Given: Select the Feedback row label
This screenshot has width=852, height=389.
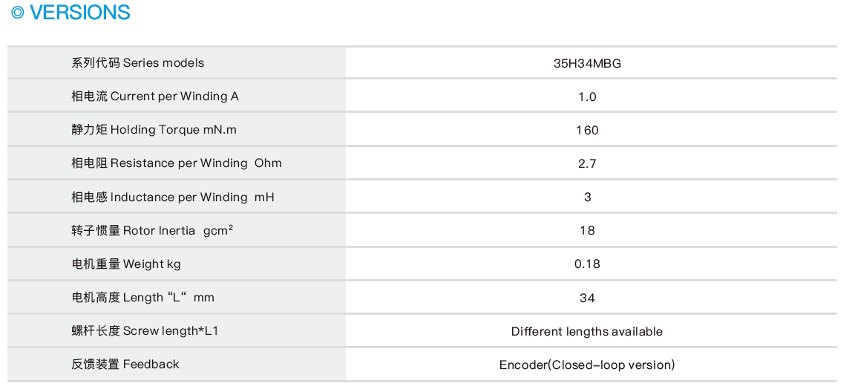Looking at the screenshot, I should (125, 365).
